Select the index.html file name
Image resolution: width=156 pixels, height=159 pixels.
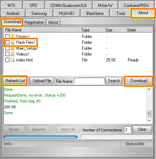click(x=25, y=60)
